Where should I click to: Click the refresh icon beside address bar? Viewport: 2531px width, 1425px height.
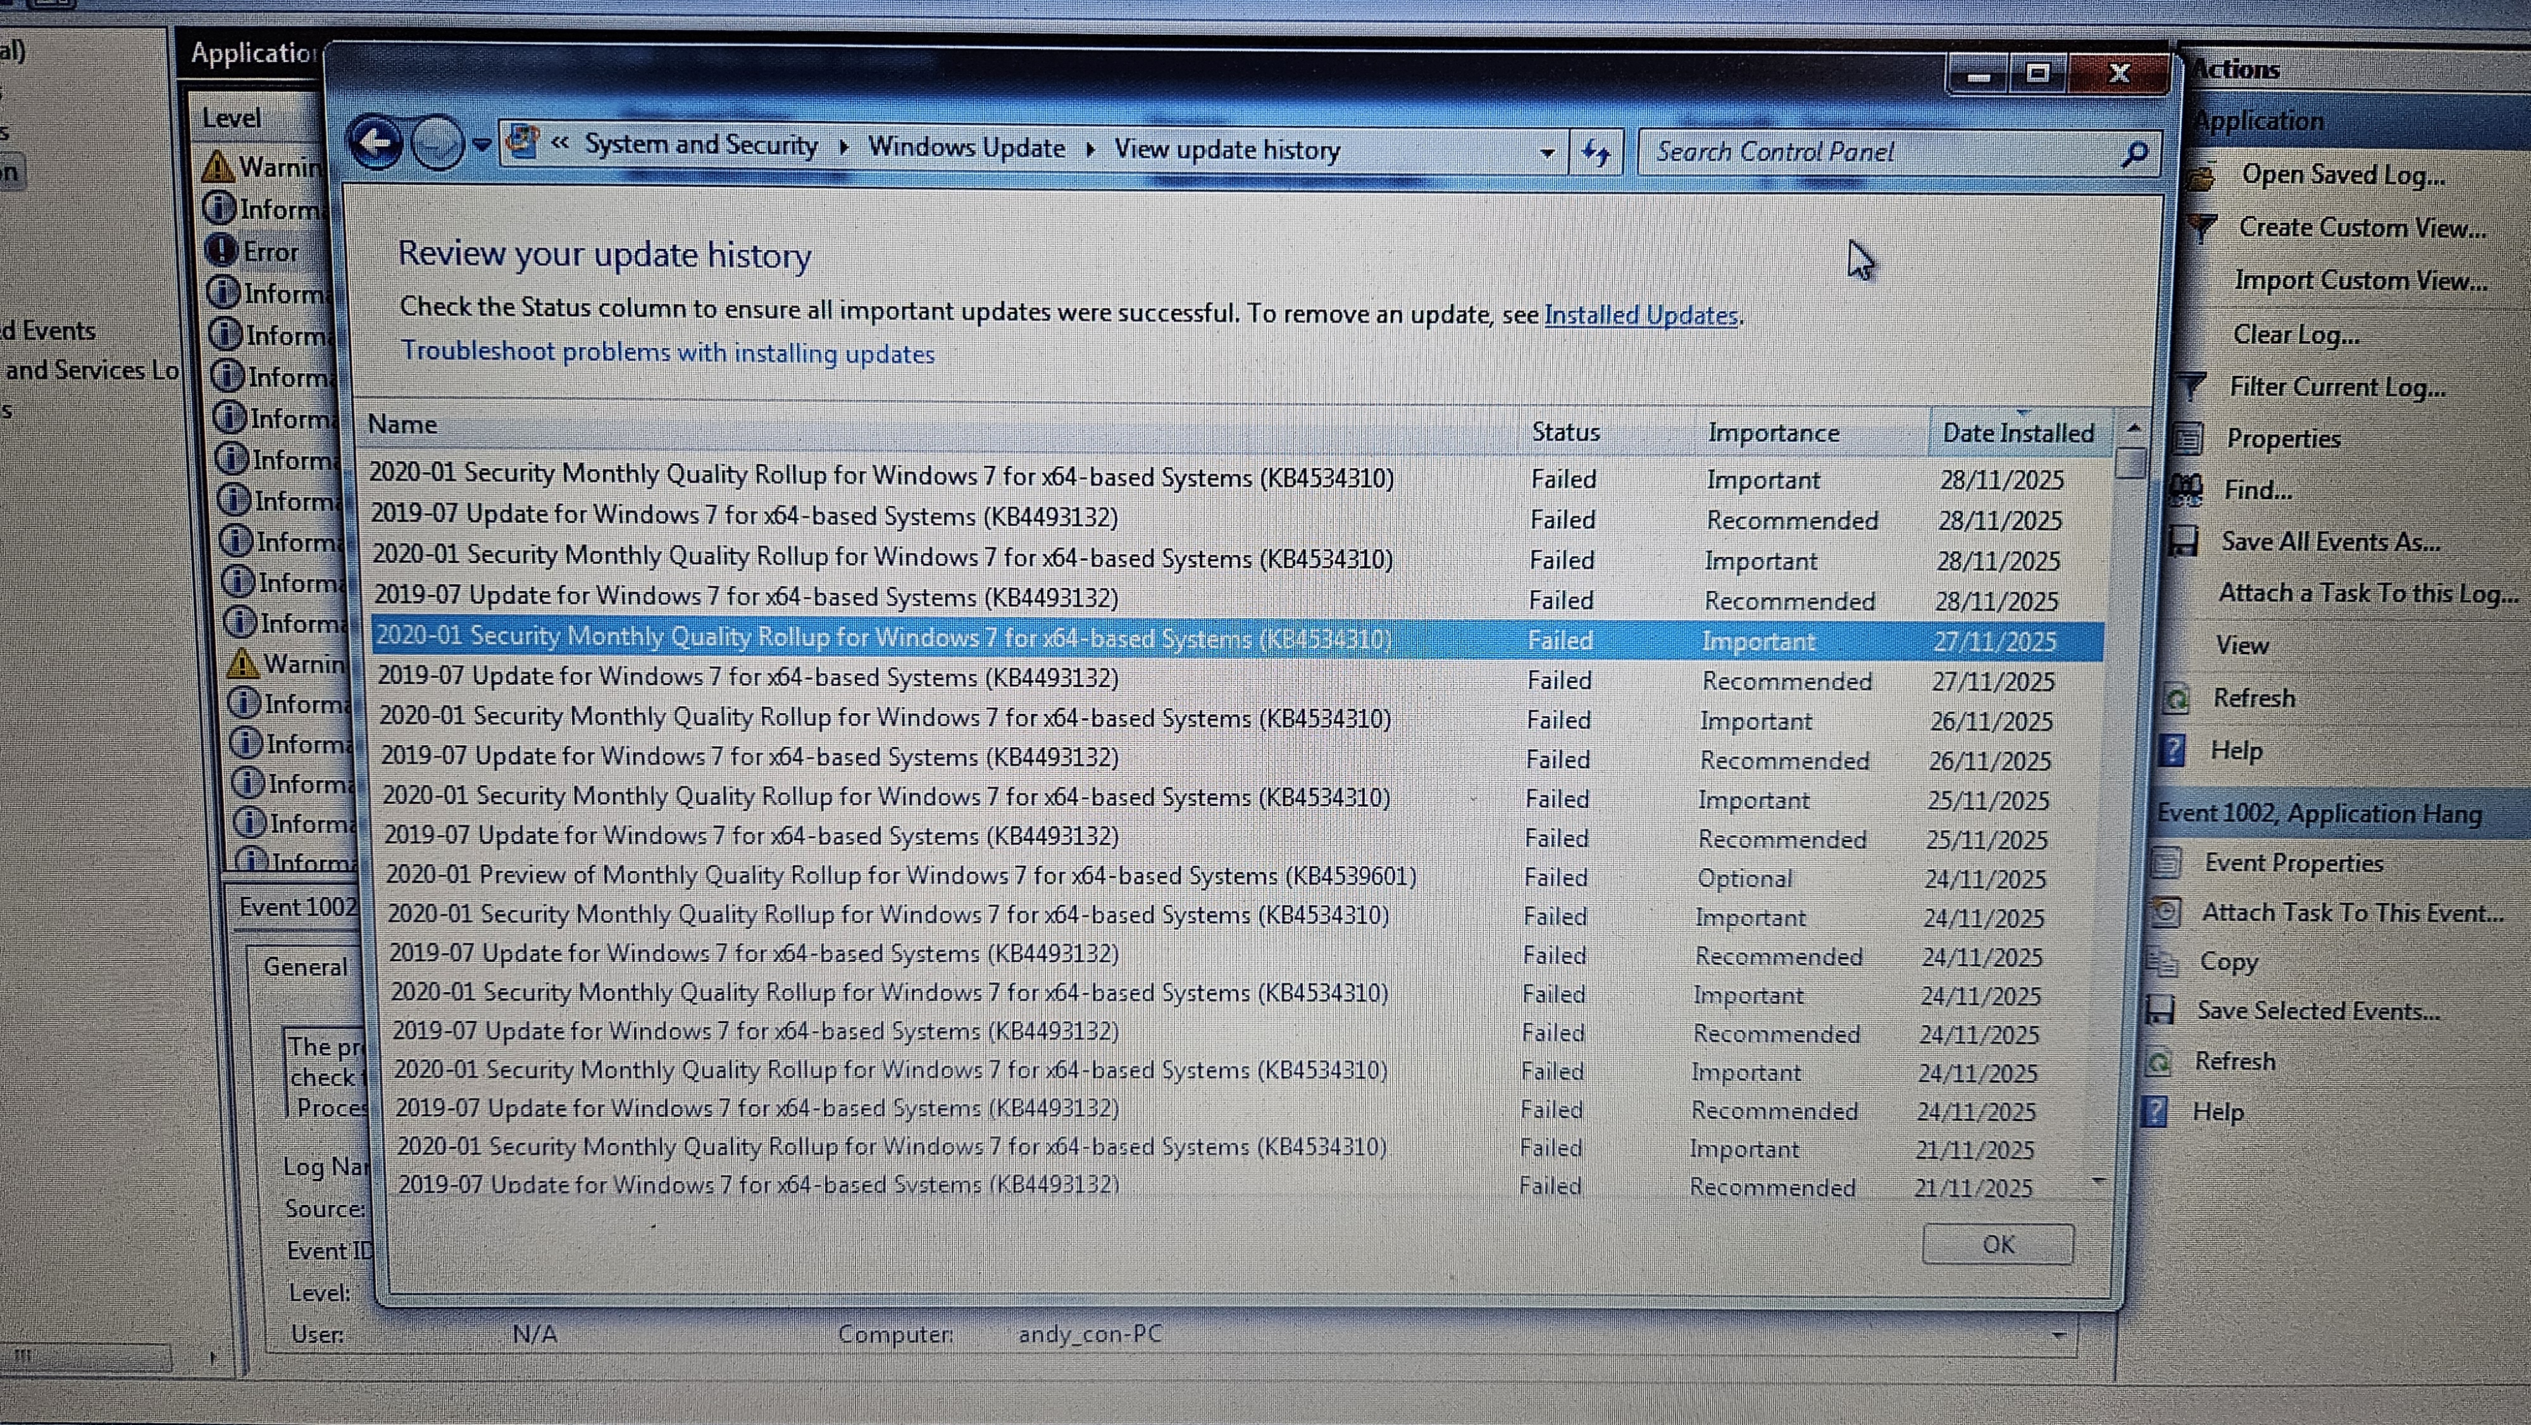point(1596,152)
